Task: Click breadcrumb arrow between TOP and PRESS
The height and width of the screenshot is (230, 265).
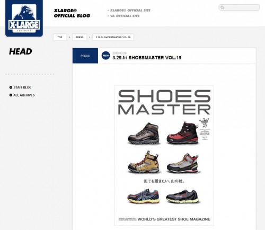Action: (69, 37)
